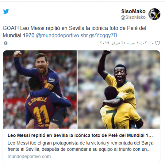View the Pelé 1970 World Cup photo
165x162 pixels.
pyautogui.click(x=119, y=90)
